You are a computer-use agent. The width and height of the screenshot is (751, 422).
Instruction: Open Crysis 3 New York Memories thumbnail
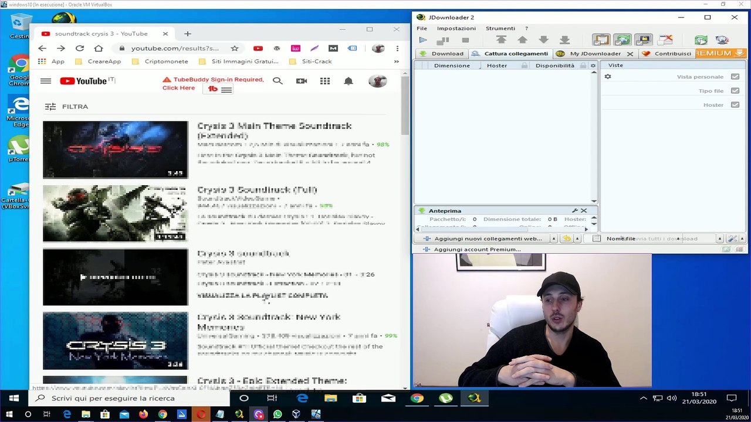coord(116,341)
